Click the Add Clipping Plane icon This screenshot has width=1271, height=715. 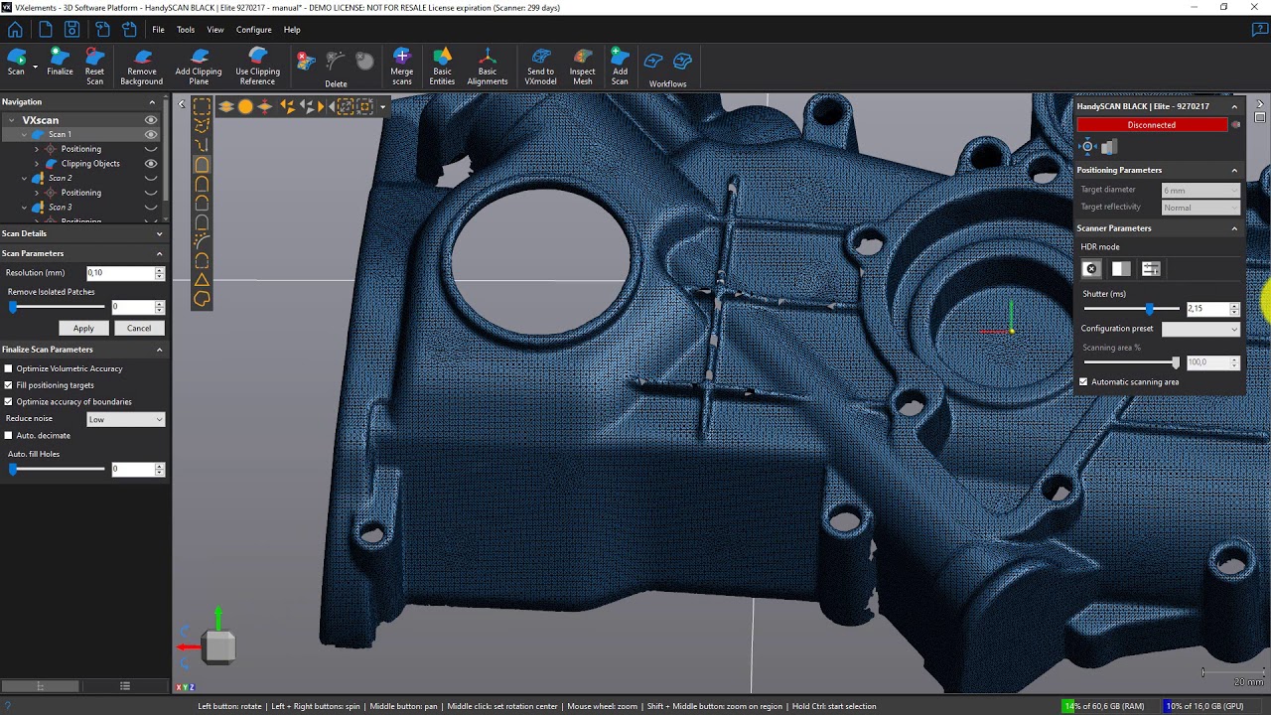(x=199, y=62)
